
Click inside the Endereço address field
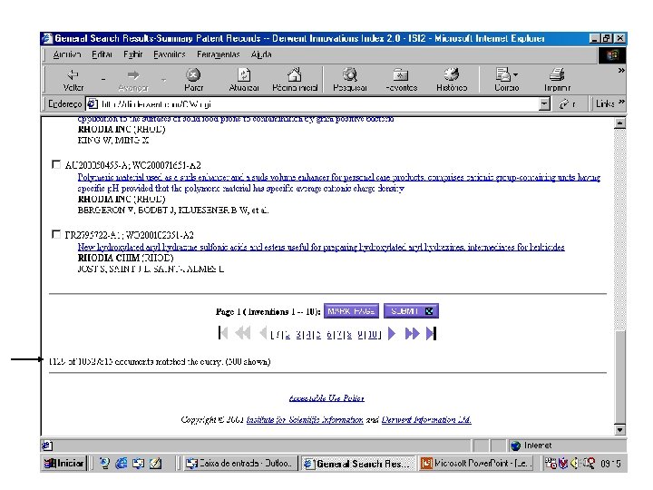[x=317, y=103]
